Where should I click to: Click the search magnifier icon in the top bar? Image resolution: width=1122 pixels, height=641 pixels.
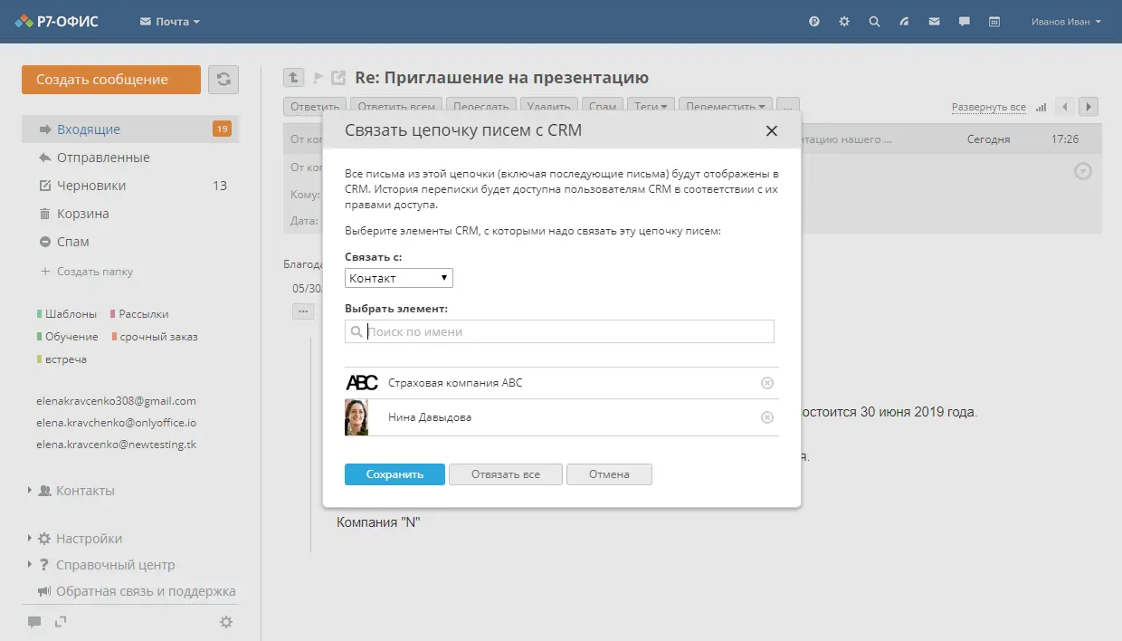(874, 21)
